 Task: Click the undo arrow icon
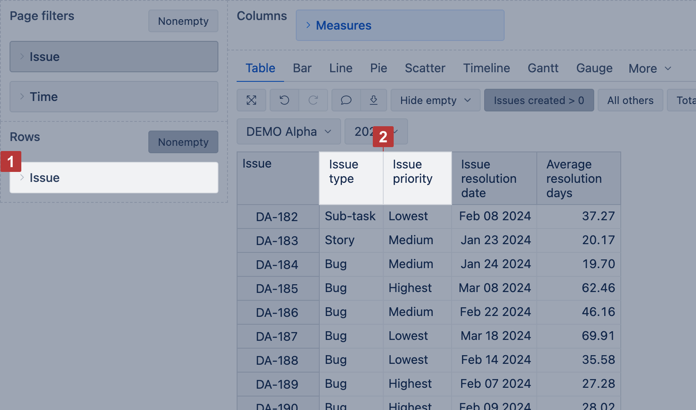point(284,101)
